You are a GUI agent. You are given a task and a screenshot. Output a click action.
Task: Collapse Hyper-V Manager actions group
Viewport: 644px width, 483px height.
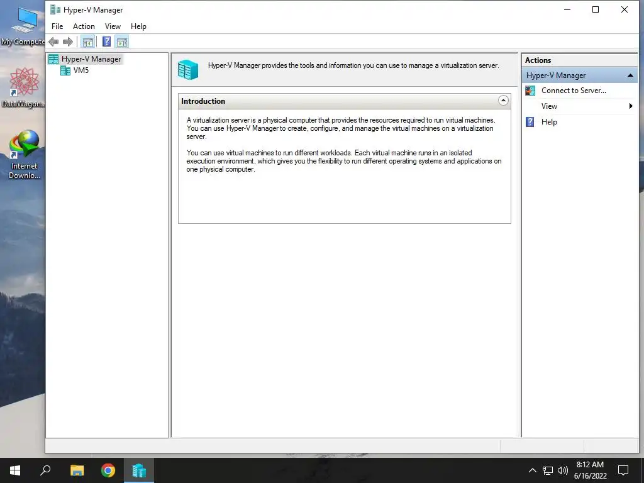[x=630, y=75]
